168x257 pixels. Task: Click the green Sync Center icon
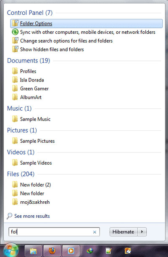point(15,32)
